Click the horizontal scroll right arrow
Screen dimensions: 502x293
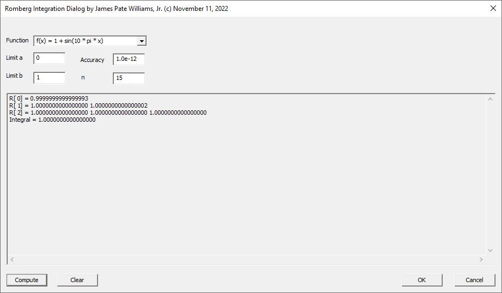pyautogui.click(x=481, y=259)
